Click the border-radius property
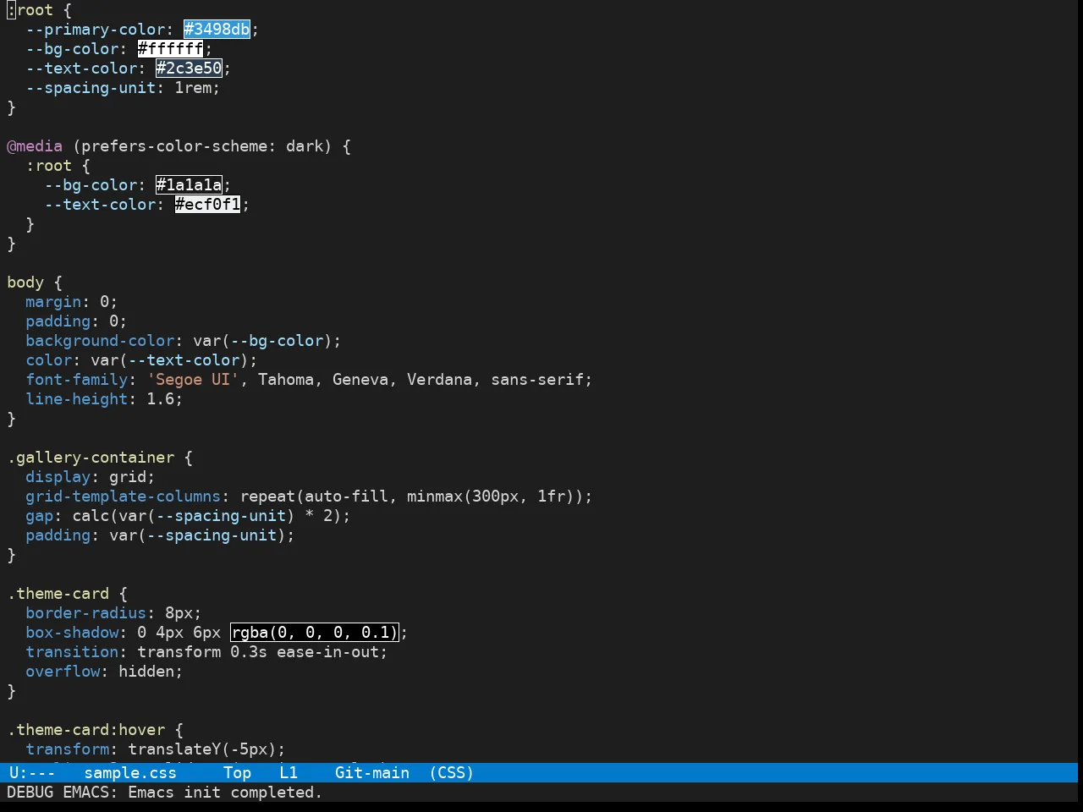 (x=86, y=613)
